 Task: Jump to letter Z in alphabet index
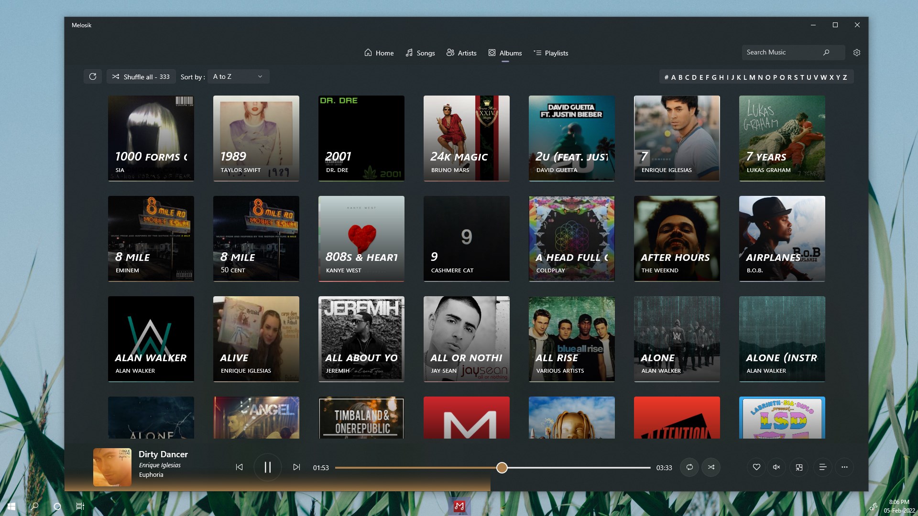tap(845, 77)
